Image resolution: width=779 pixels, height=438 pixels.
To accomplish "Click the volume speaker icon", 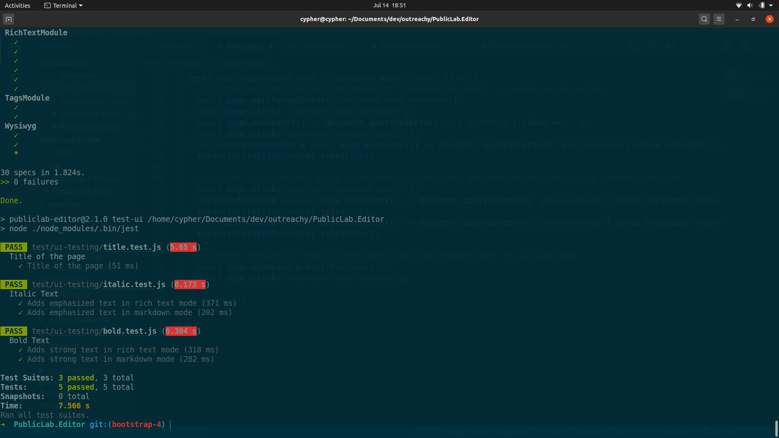I will click(x=750, y=5).
